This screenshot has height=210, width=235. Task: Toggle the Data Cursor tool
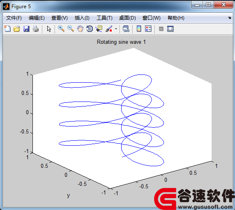(99, 29)
